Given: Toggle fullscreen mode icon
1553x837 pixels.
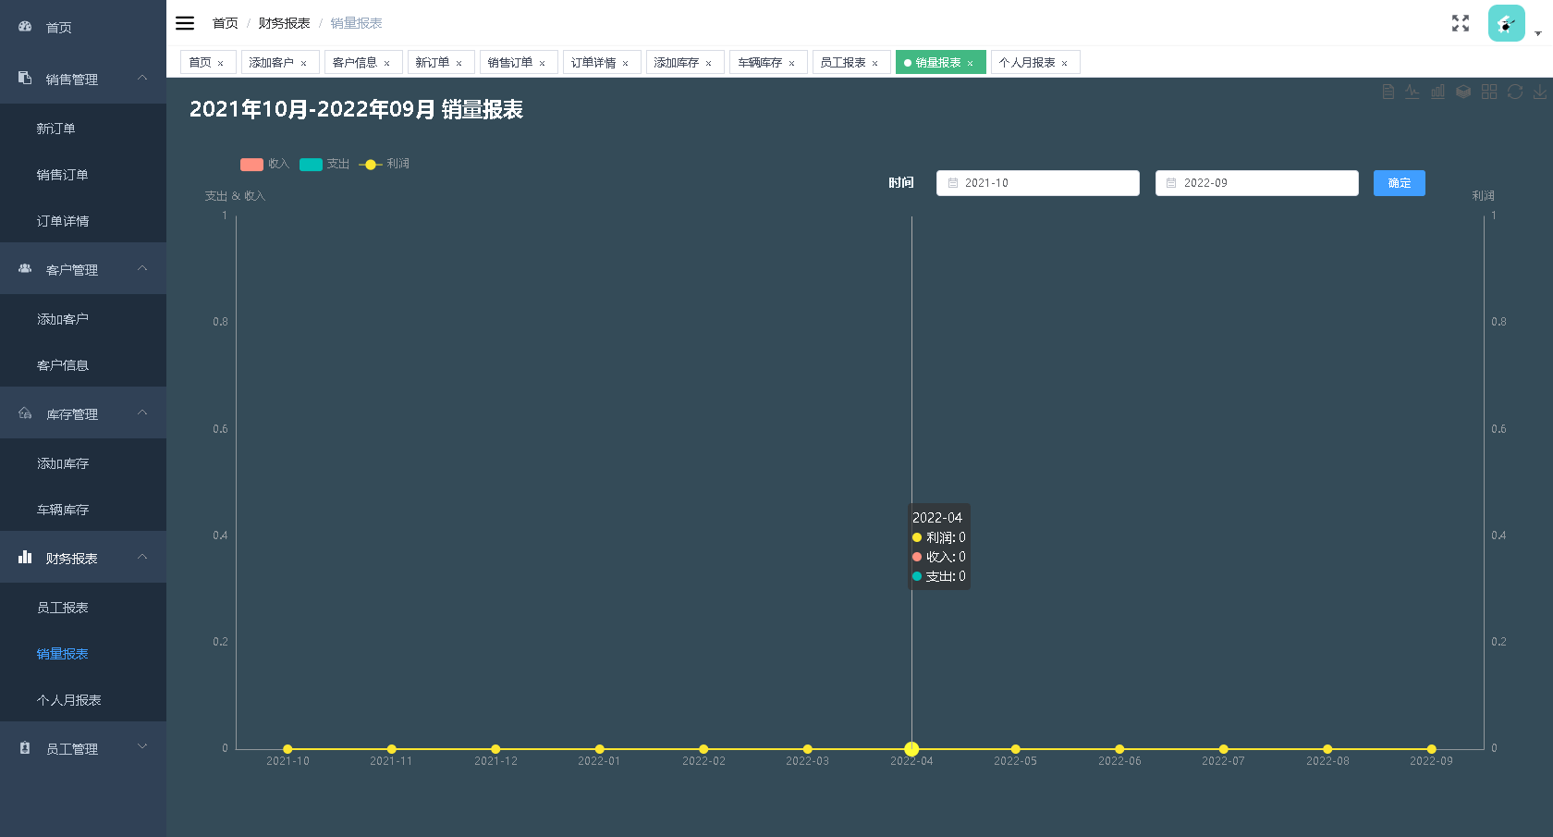Looking at the screenshot, I should click(1461, 23).
